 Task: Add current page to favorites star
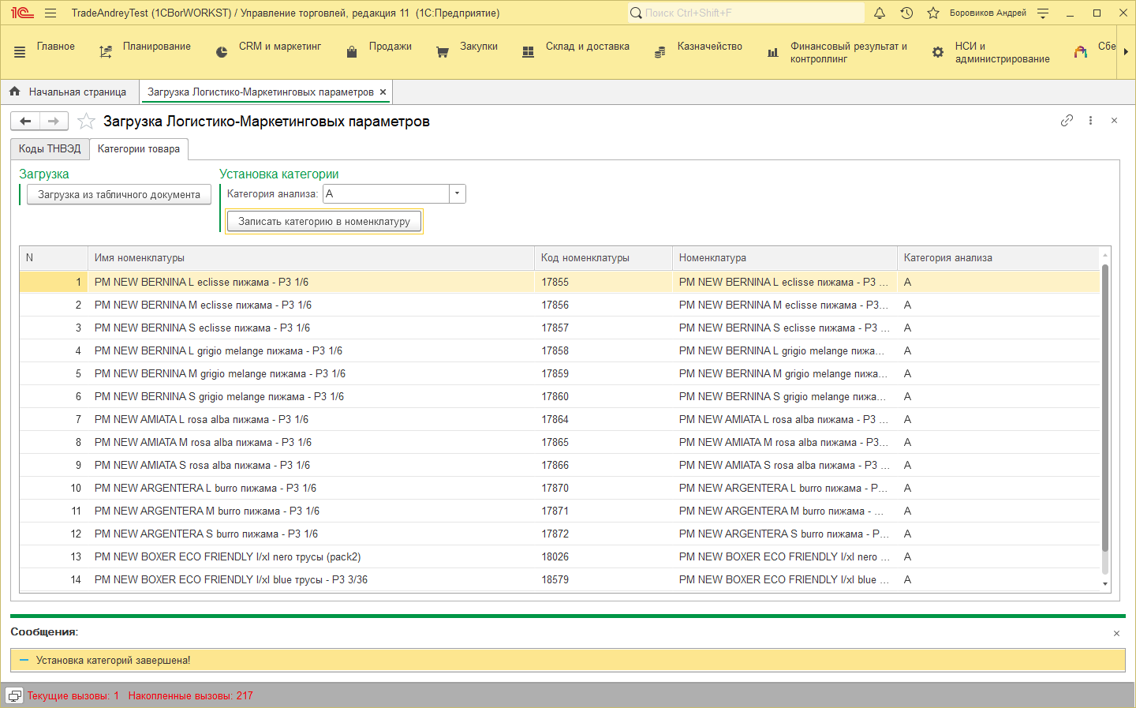click(86, 121)
